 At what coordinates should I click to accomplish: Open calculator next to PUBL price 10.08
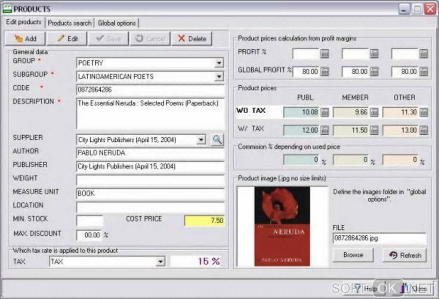tap(325, 112)
